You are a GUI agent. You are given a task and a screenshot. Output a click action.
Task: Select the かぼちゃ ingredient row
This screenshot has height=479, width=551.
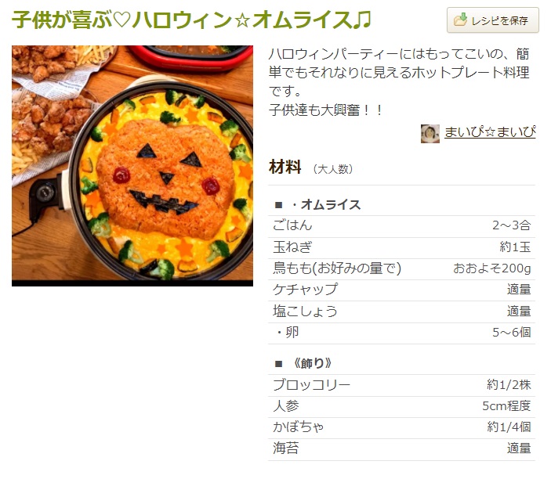click(401, 428)
